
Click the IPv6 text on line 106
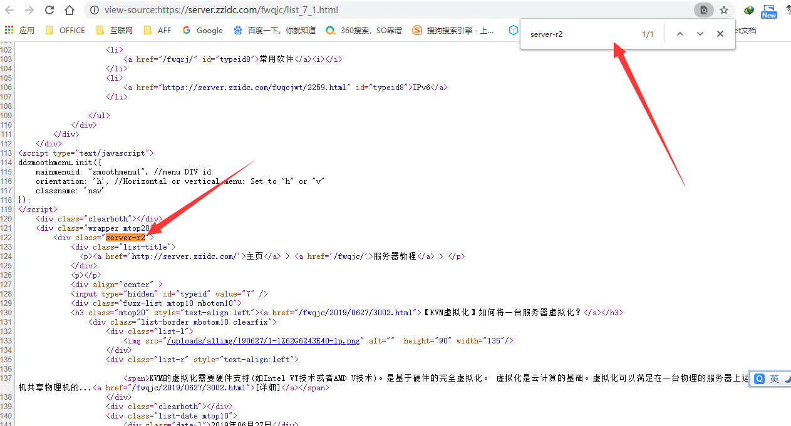(x=421, y=88)
